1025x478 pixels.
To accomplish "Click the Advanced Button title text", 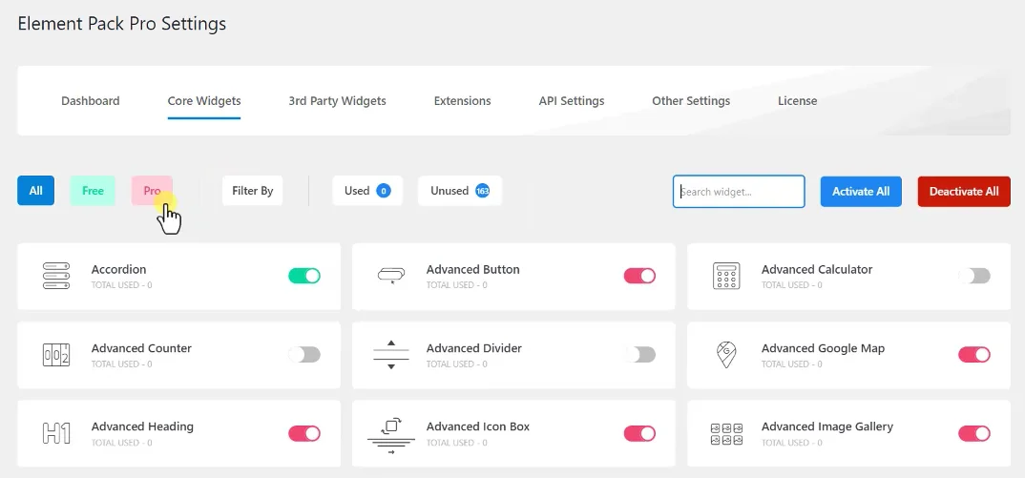I will (x=473, y=269).
